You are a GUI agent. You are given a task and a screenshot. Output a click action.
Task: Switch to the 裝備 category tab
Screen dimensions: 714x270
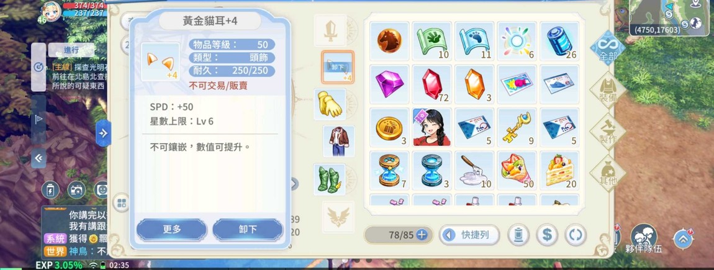point(608,90)
